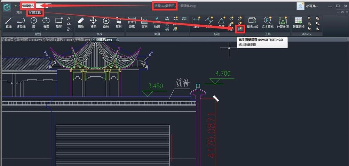Screen dimensions: 349x166
Task: Click the 外部参照 external reference icon
Action: (x=283, y=22)
